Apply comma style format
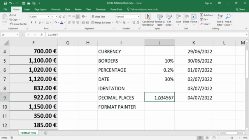The height and width of the screenshot is (140, 249). [x=128, y=23]
